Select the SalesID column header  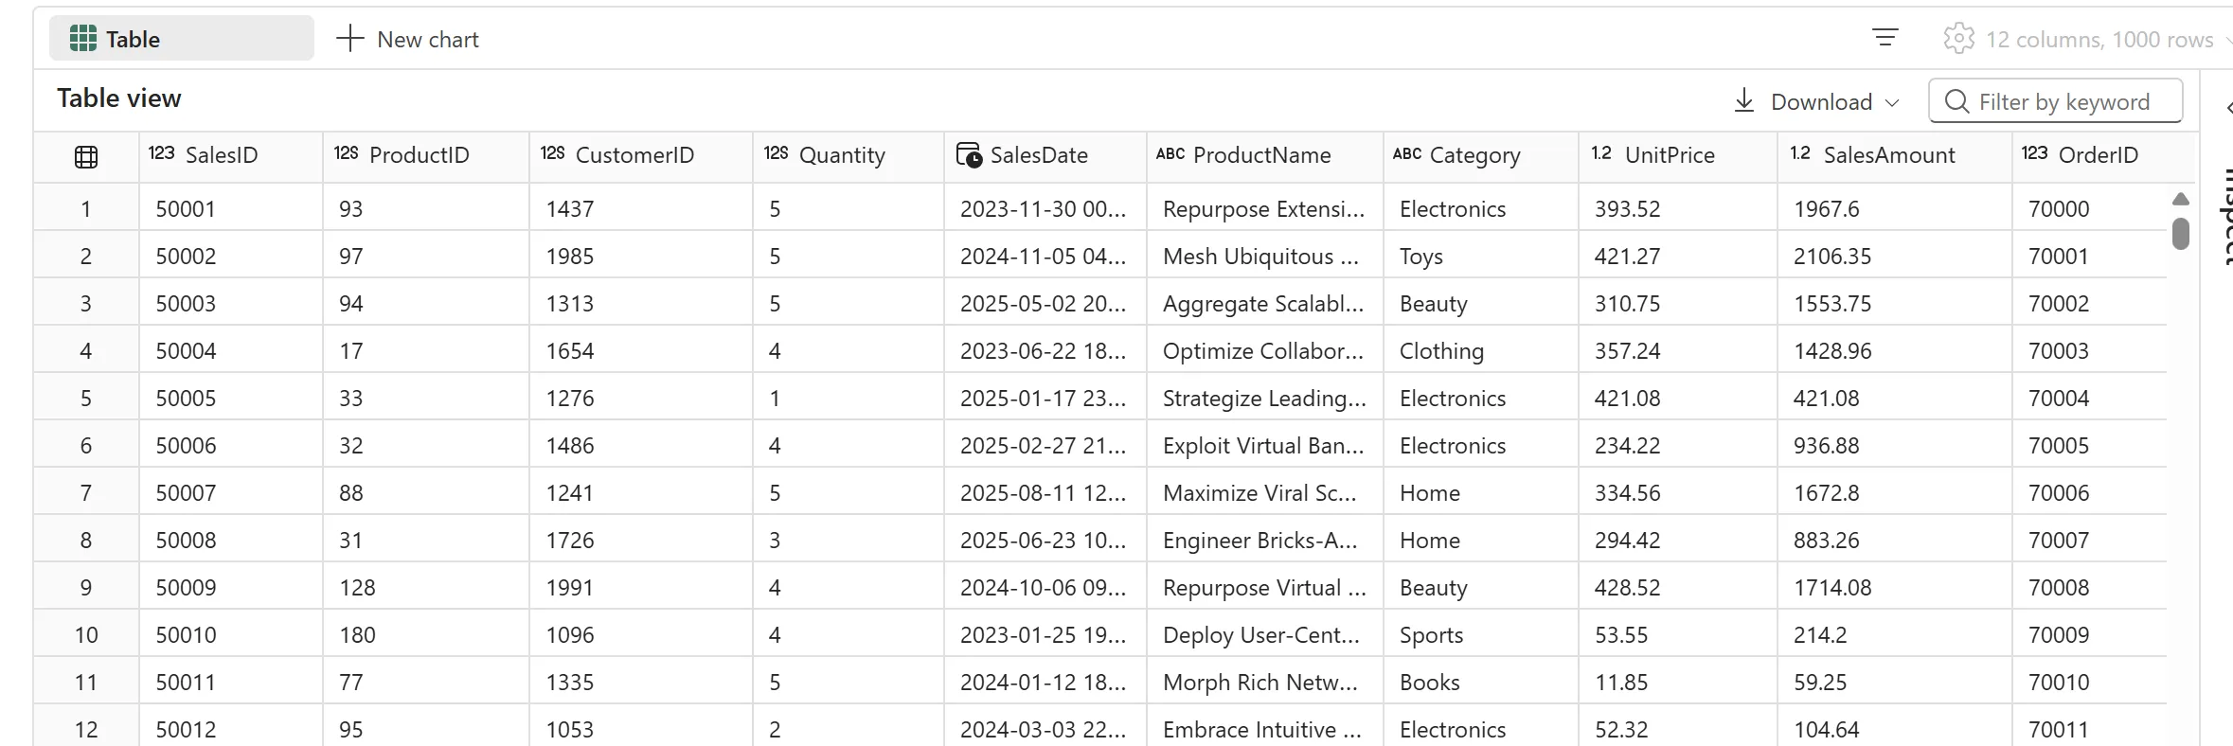pos(231,156)
